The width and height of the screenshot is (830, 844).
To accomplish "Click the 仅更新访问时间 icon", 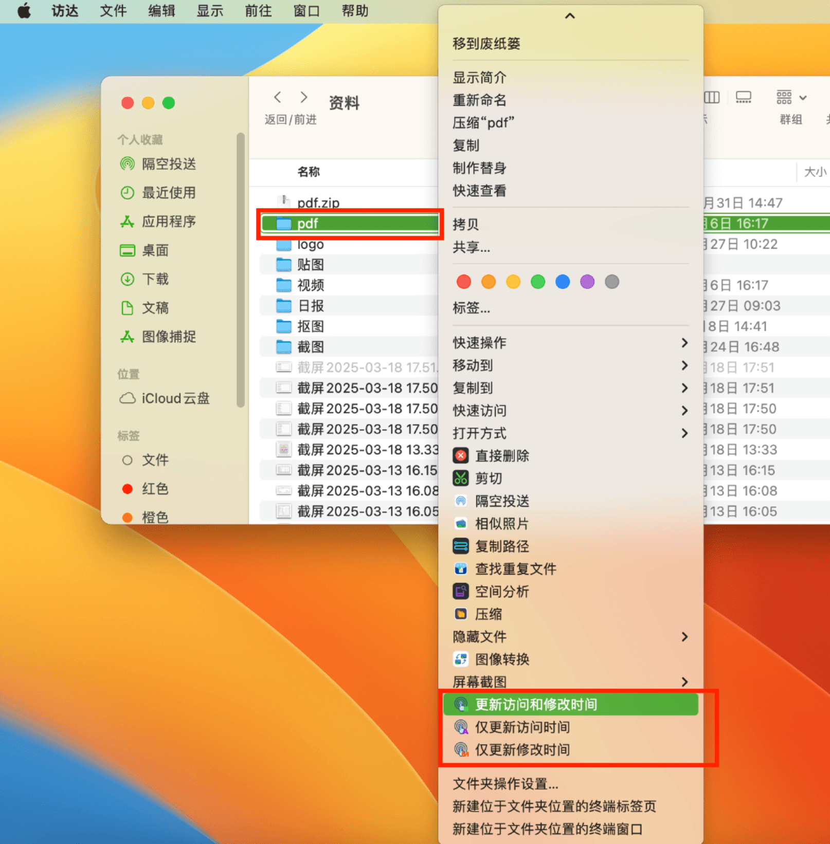I will tap(461, 727).
